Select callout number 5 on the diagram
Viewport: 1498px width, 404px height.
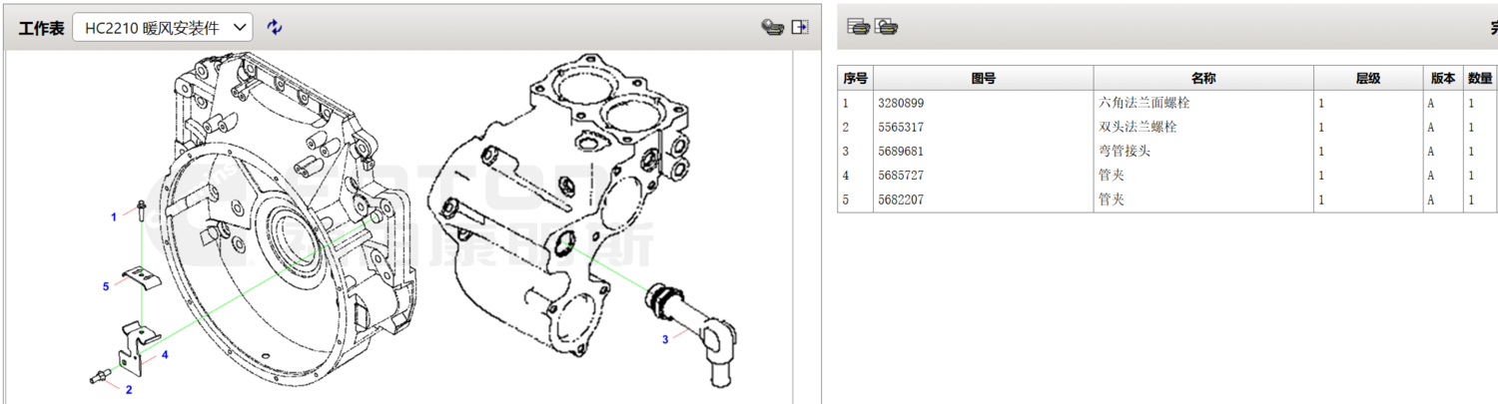(x=106, y=287)
